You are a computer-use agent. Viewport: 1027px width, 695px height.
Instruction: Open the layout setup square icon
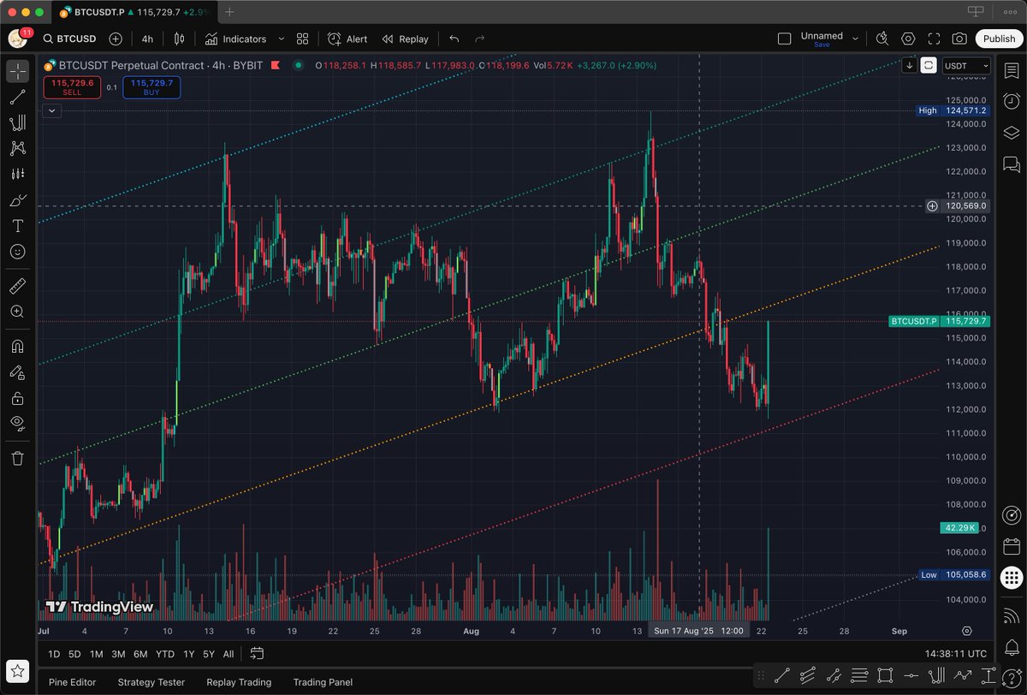click(784, 39)
